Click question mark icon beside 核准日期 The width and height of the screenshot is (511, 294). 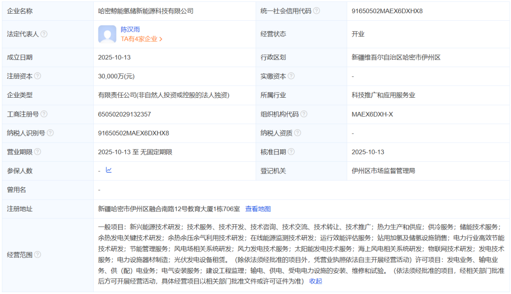[x=291, y=152]
